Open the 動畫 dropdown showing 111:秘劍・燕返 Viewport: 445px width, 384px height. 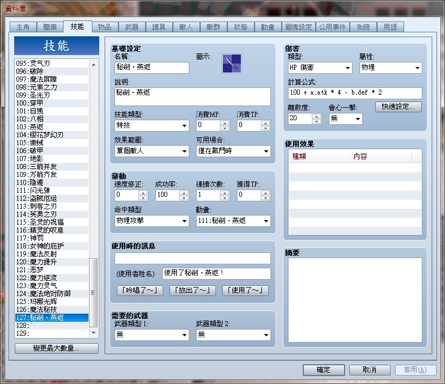click(x=234, y=221)
